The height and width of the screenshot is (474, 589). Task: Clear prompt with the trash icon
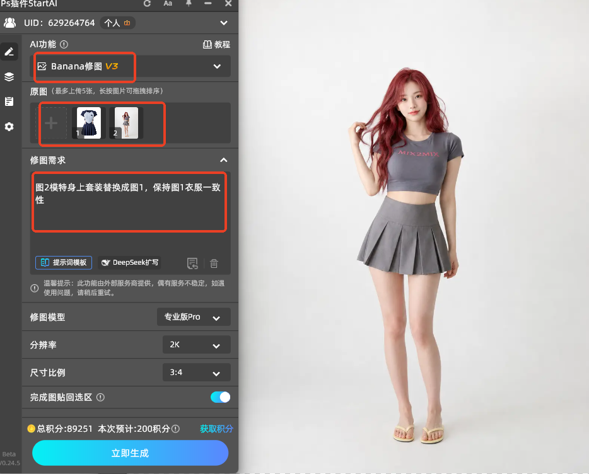click(214, 263)
